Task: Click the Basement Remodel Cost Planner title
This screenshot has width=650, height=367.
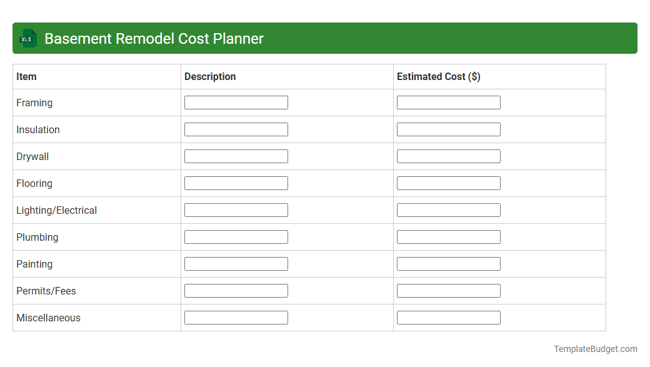Action: [x=153, y=38]
